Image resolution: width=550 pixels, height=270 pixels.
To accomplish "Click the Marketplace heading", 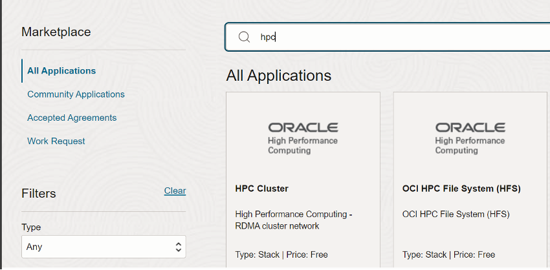I will [56, 32].
